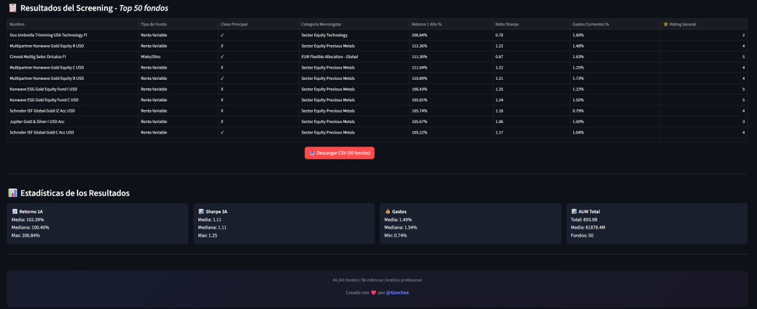Sort by the Ratio Sharpe column header

[x=531, y=24]
